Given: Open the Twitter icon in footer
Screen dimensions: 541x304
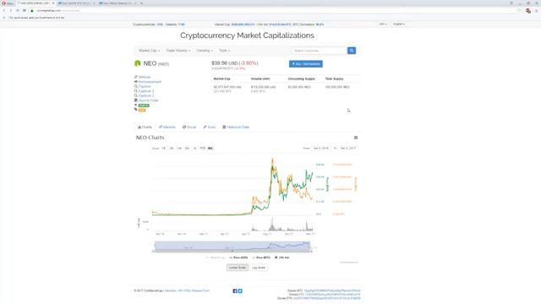Looking at the screenshot, I should point(240,290).
